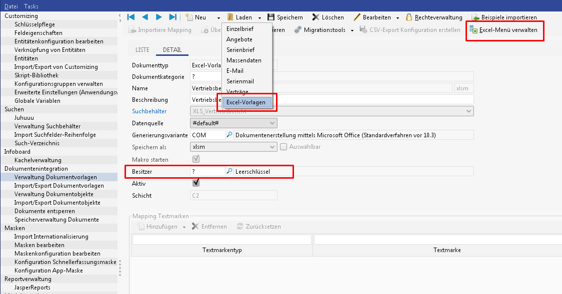Select Kachelverwaltung in the sidebar tree

(37, 160)
